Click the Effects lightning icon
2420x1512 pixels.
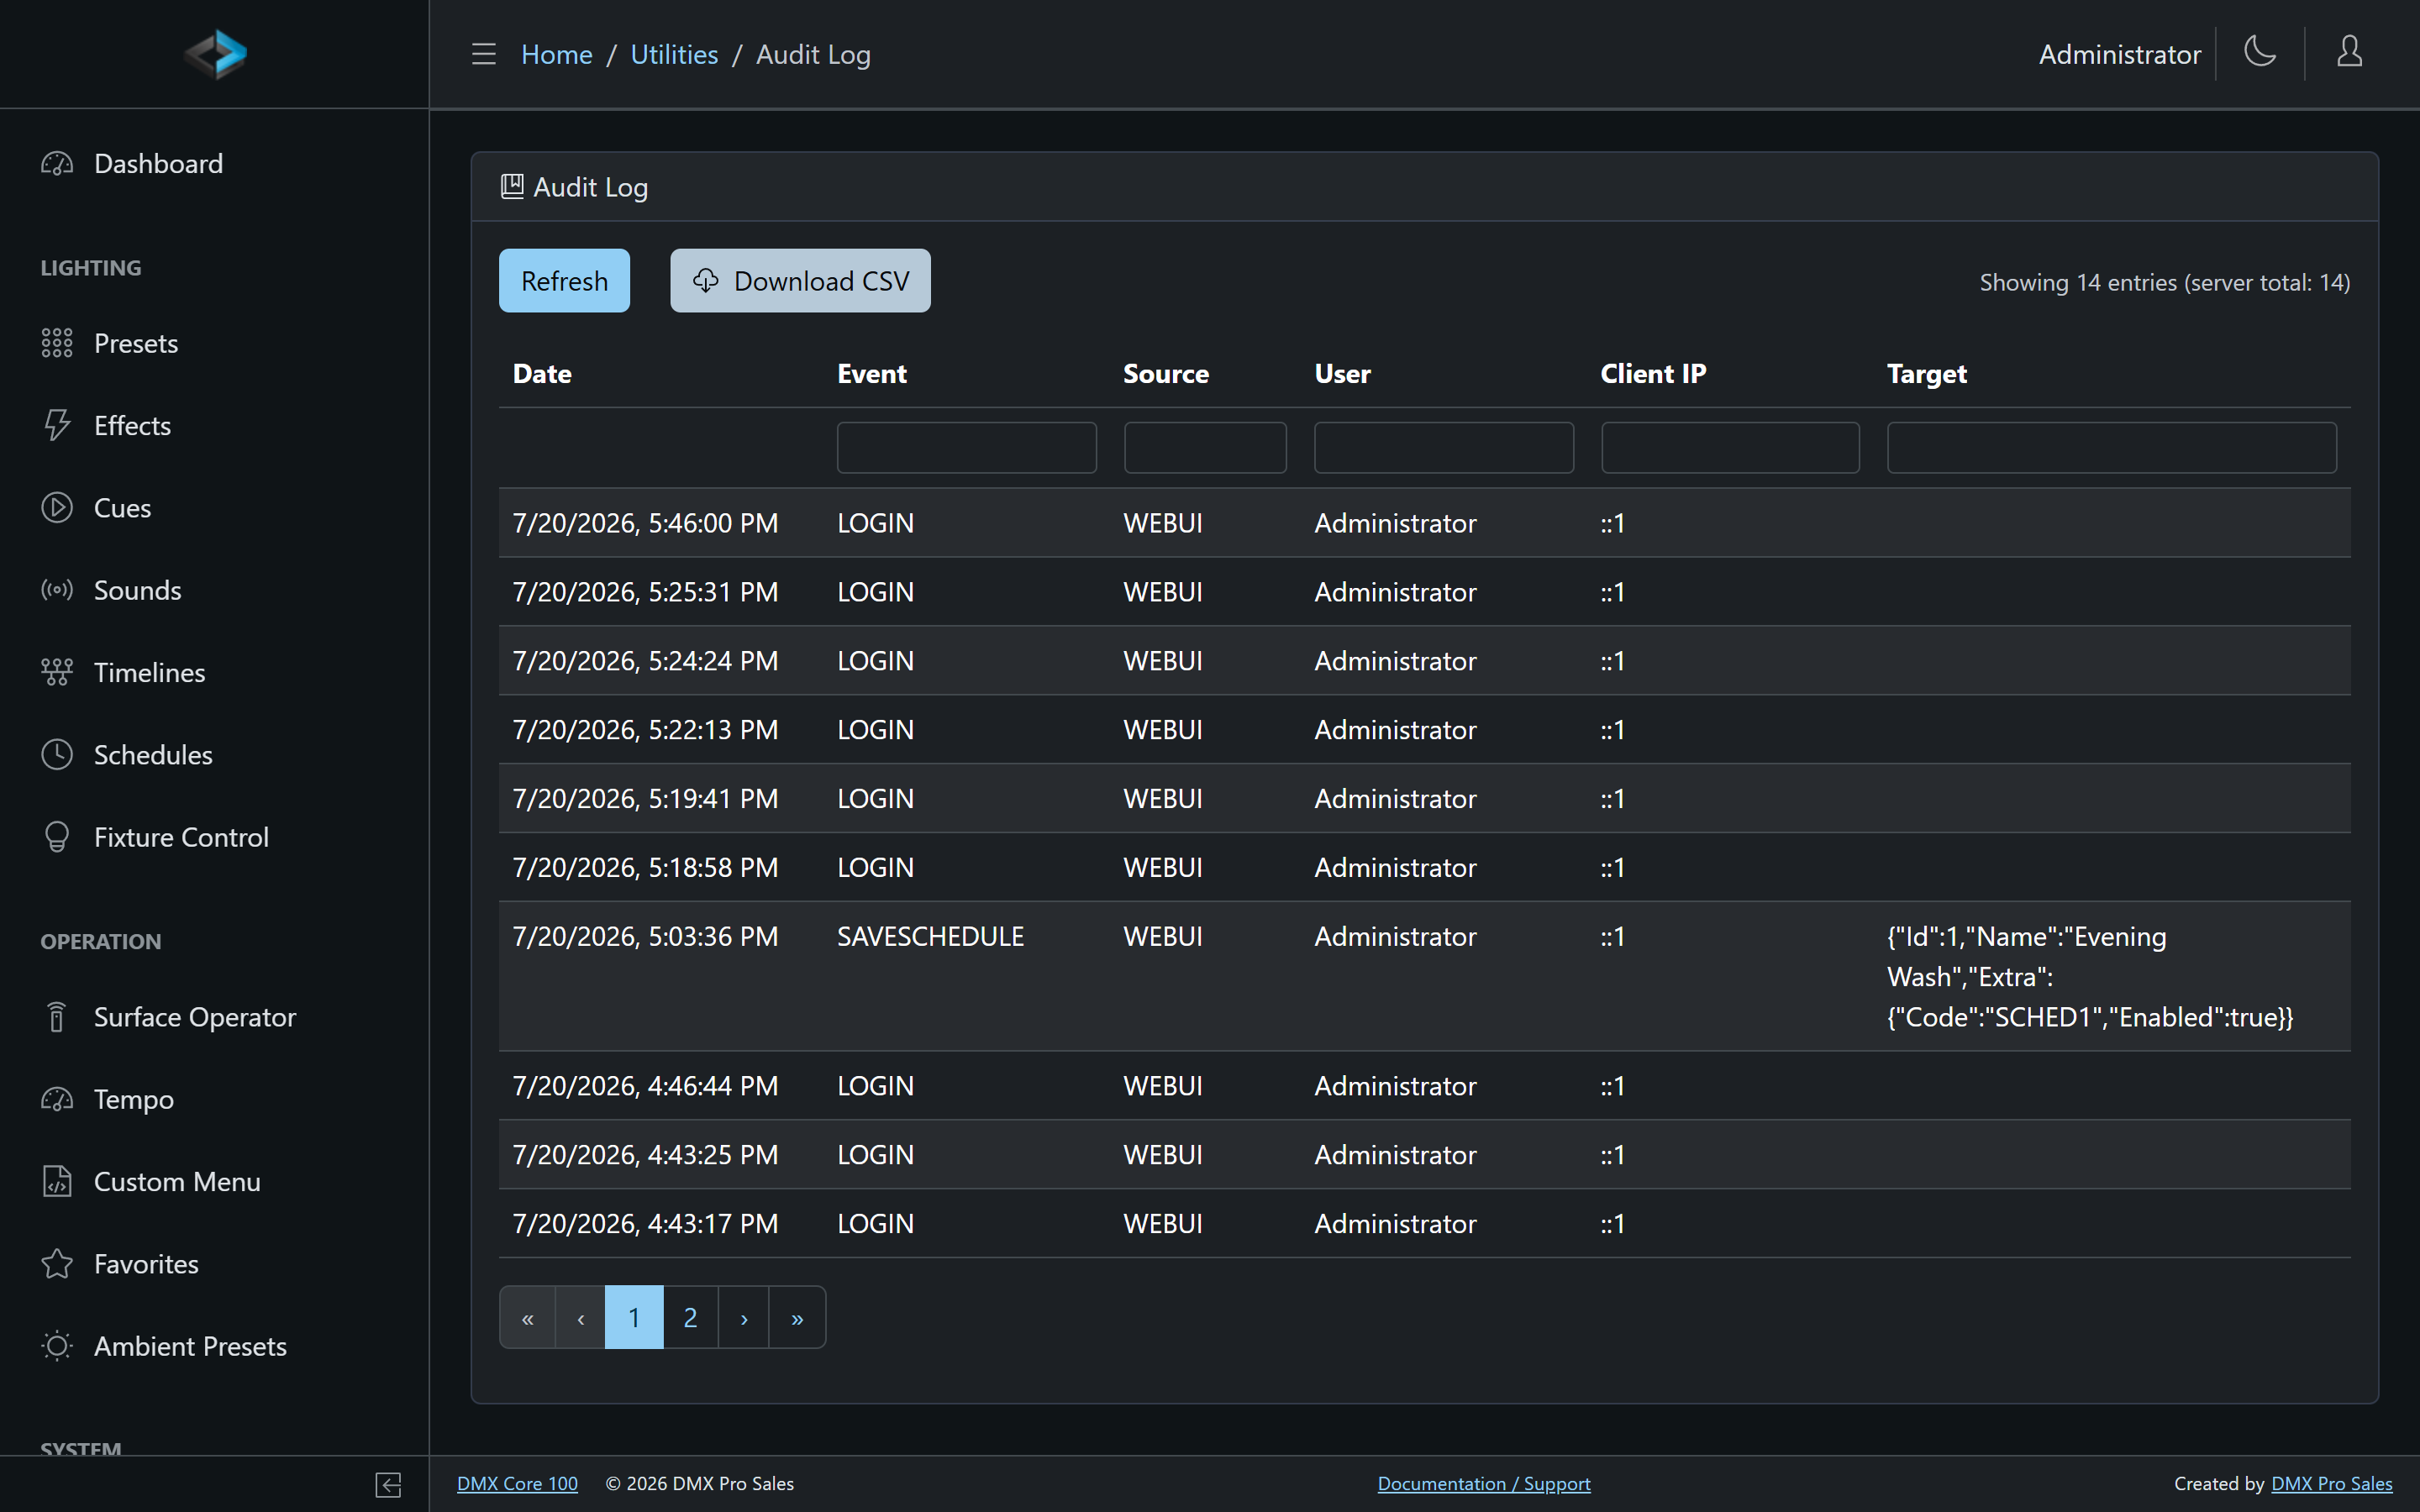57,425
